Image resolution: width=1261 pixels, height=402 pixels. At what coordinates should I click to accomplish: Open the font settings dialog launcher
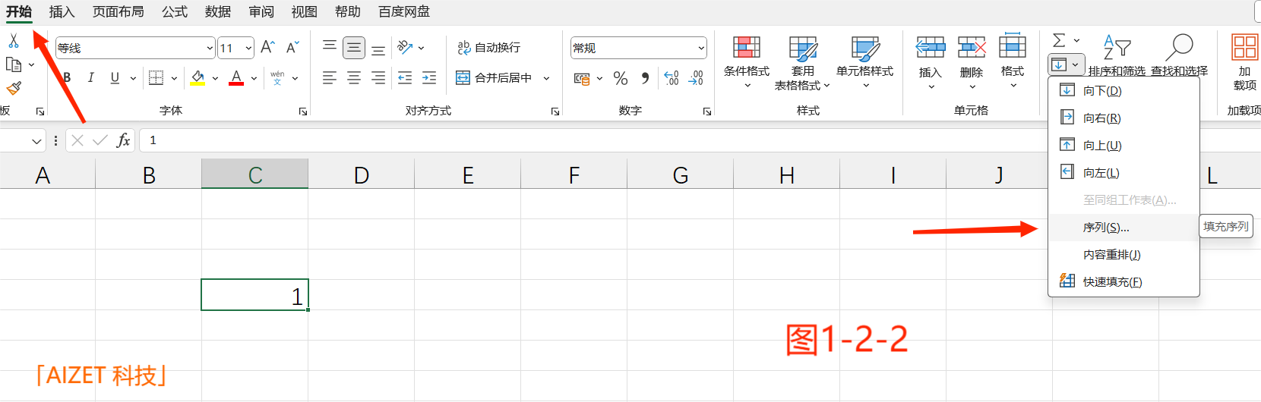click(x=302, y=111)
